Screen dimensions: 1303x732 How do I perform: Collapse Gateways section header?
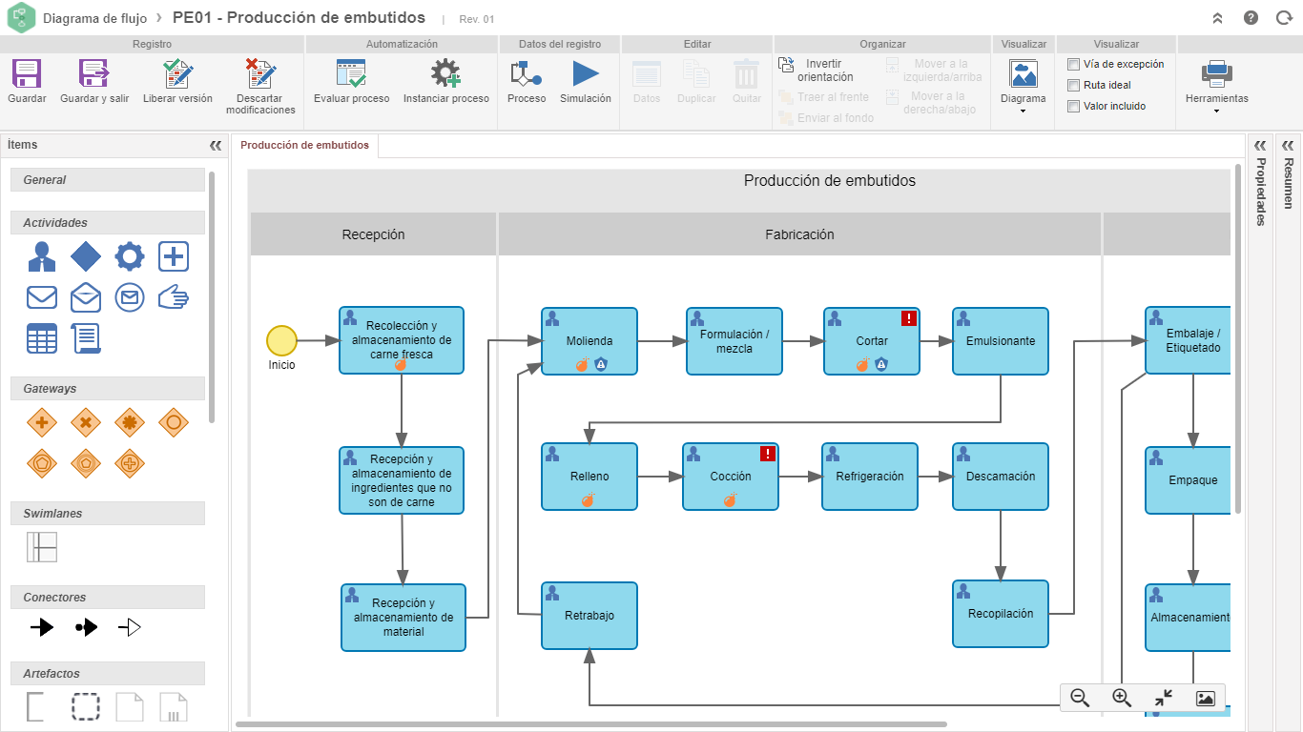[x=108, y=389]
